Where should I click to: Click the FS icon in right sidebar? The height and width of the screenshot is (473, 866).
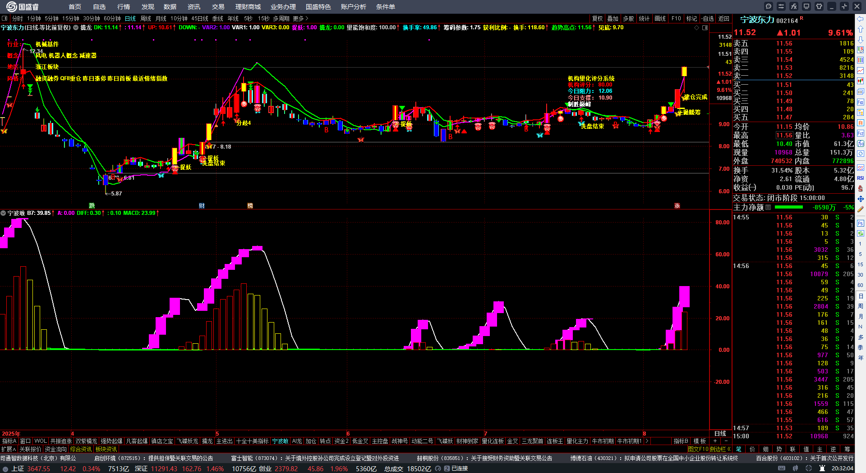(861, 223)
